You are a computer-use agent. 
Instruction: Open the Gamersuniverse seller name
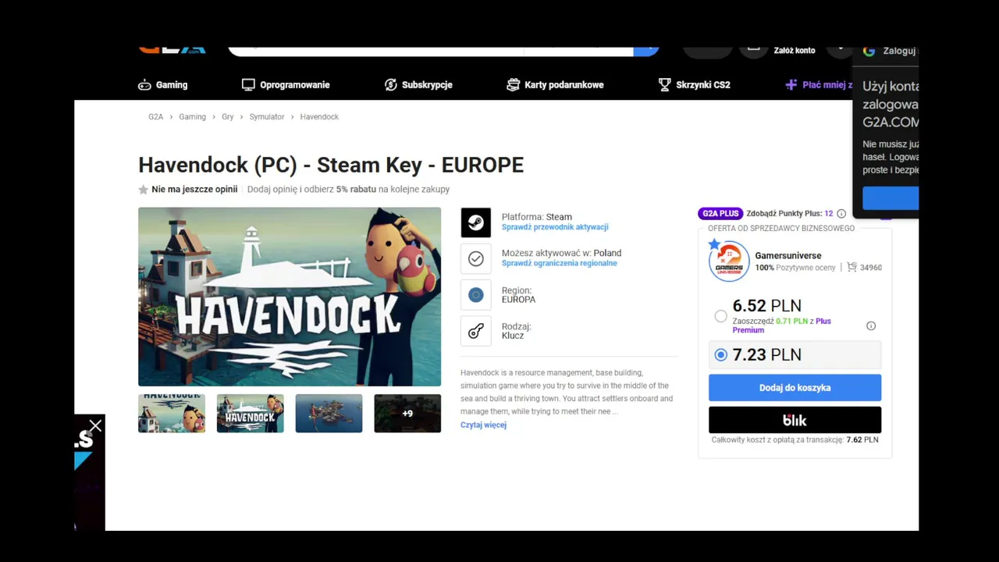788,256
